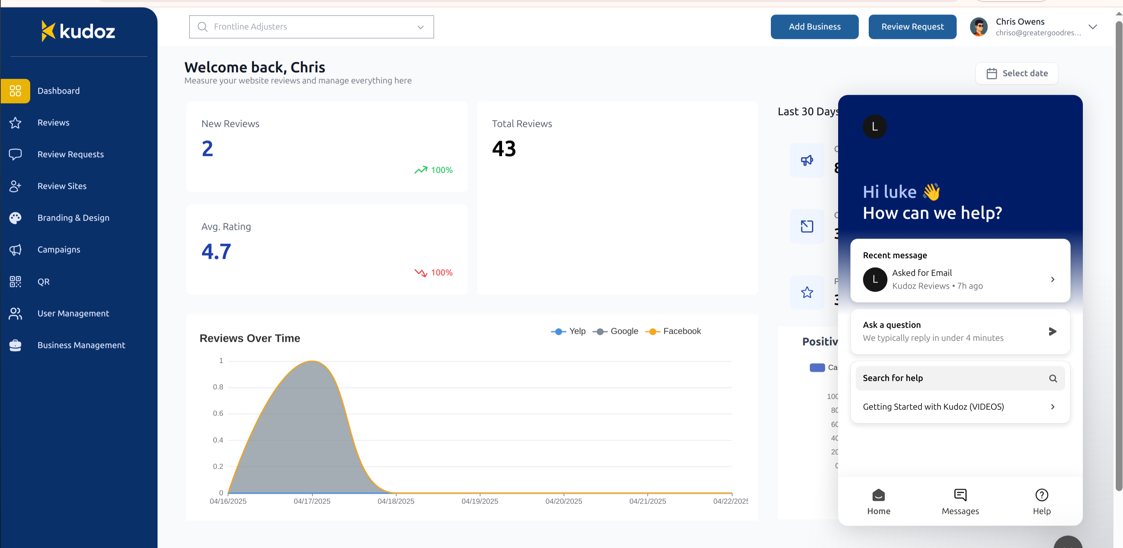
Task: Click the Search for help field
Action: [x=960, y=378]
